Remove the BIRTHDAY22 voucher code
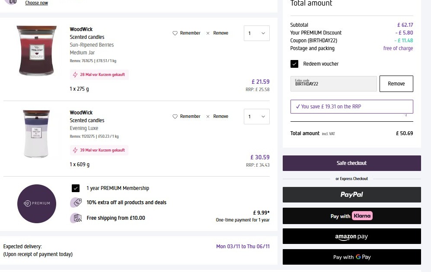Screen dimensions: 431x272 tap(396, 84)
